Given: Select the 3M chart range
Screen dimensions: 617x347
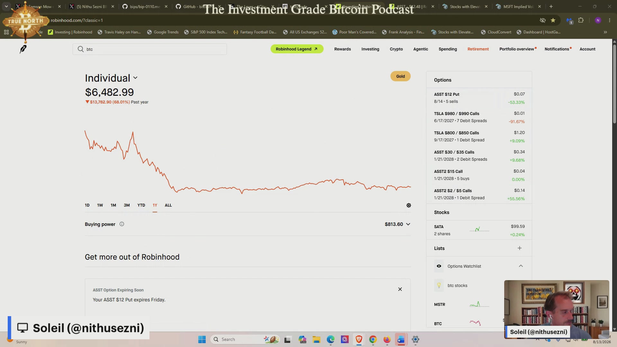Looking at the screenshot, I should [127, 205].
